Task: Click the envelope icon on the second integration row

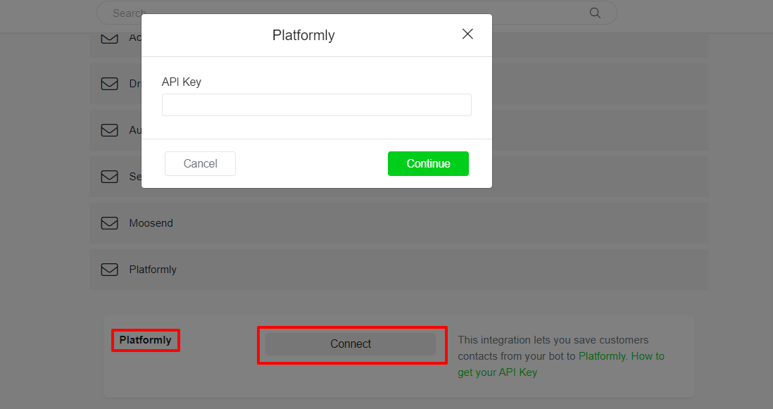Action: pyautogui.click(x=109, y=83)
